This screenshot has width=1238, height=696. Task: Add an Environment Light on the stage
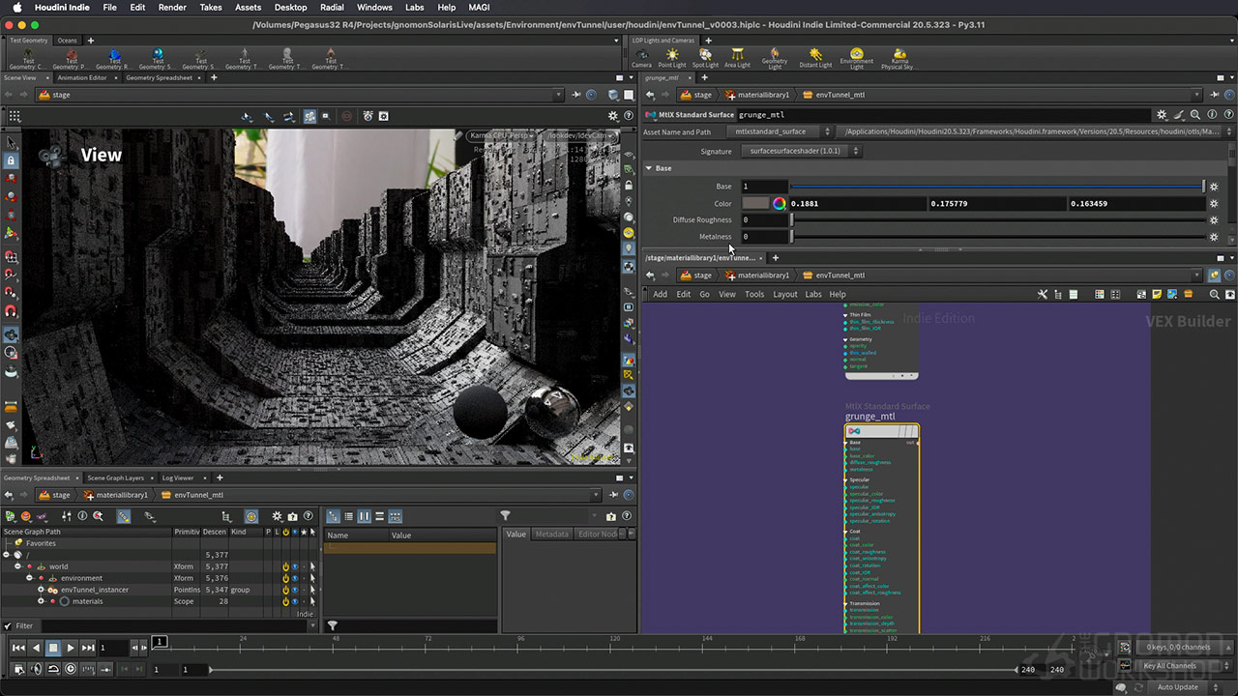[857, 56]
